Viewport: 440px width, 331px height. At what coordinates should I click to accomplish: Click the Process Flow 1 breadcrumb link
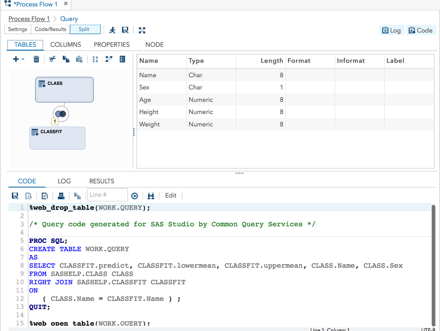pos(29,19)
